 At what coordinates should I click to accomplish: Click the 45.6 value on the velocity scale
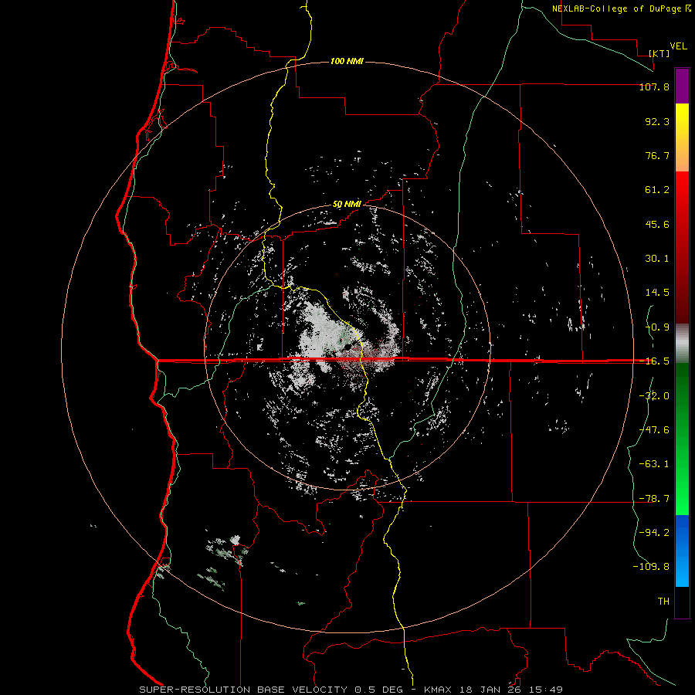[x=657, y=224]
